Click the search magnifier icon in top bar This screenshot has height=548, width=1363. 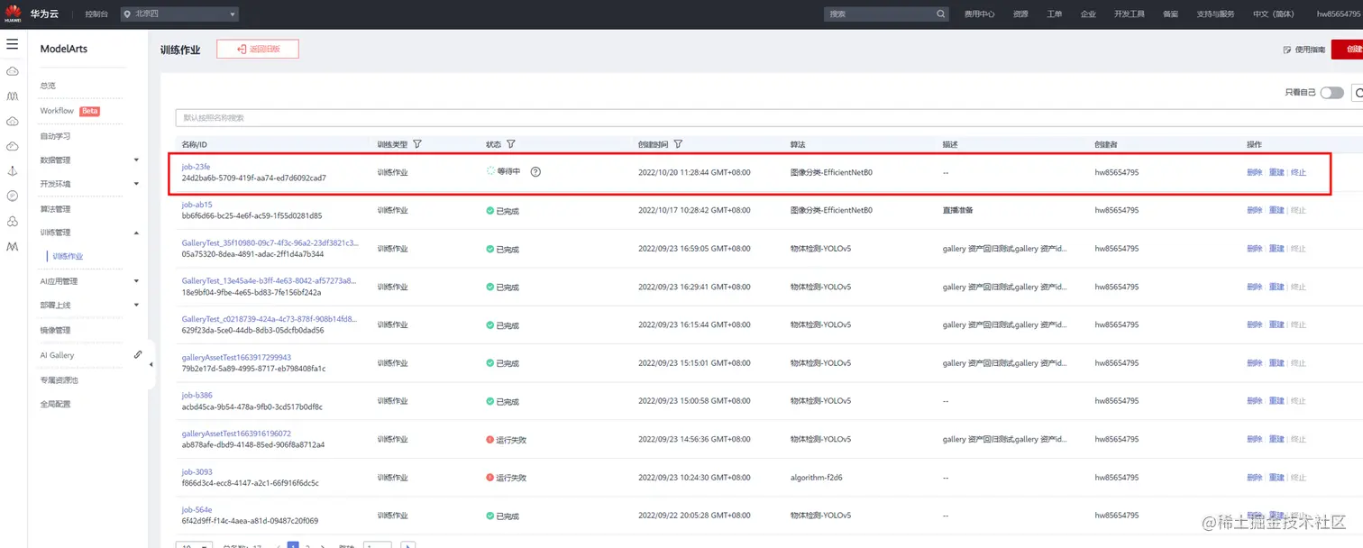coord(941,14)
